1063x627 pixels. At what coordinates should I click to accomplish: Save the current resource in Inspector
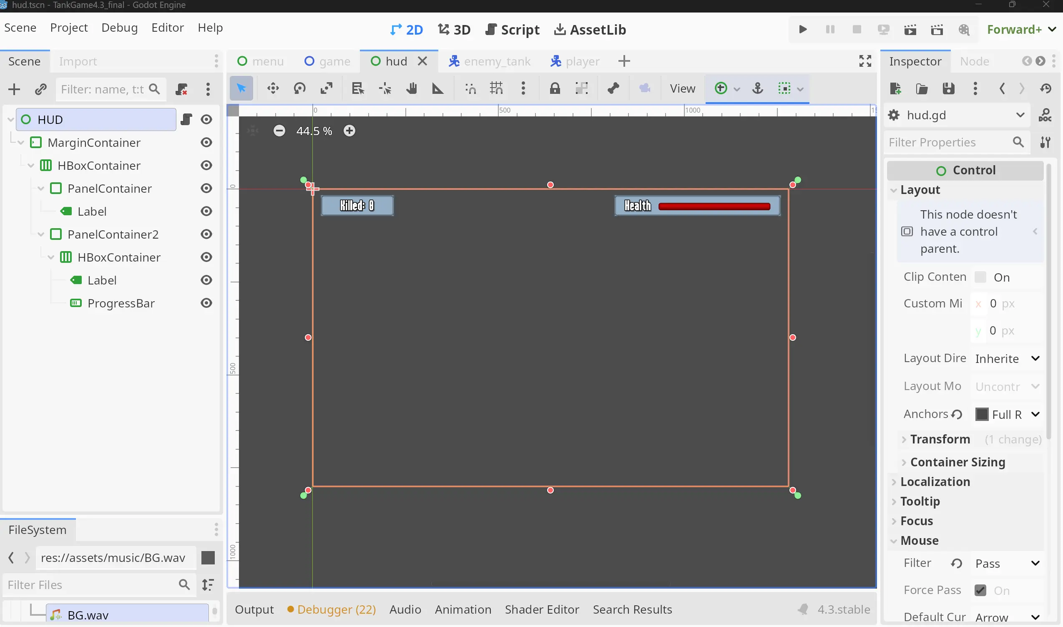(x=949, y=88)
